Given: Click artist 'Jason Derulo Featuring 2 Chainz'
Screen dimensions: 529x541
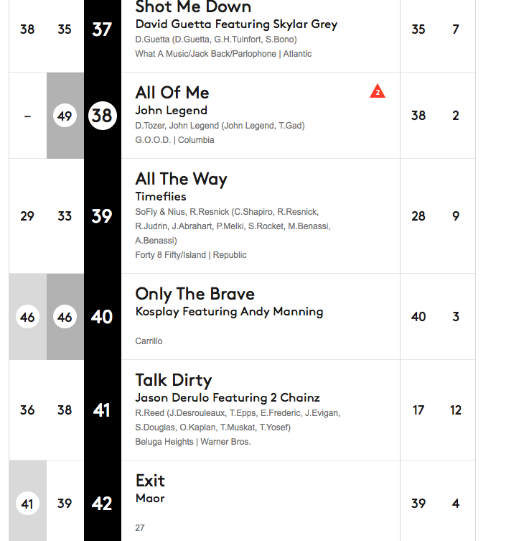Looking at the screenshot, I should (228, 398).
